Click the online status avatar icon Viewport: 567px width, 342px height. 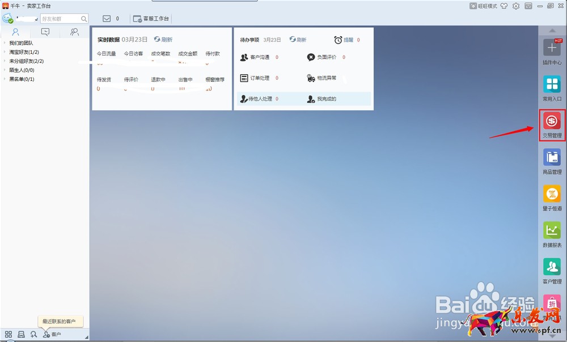8,19
